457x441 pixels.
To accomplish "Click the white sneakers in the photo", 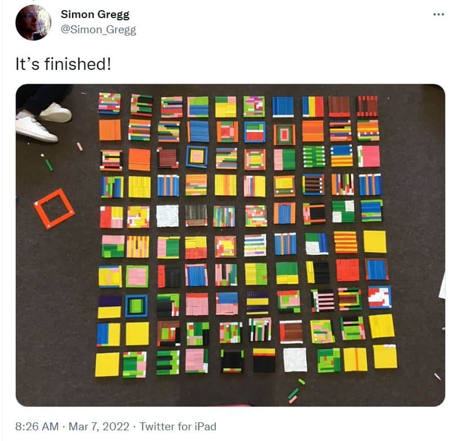I will (43, 121).
